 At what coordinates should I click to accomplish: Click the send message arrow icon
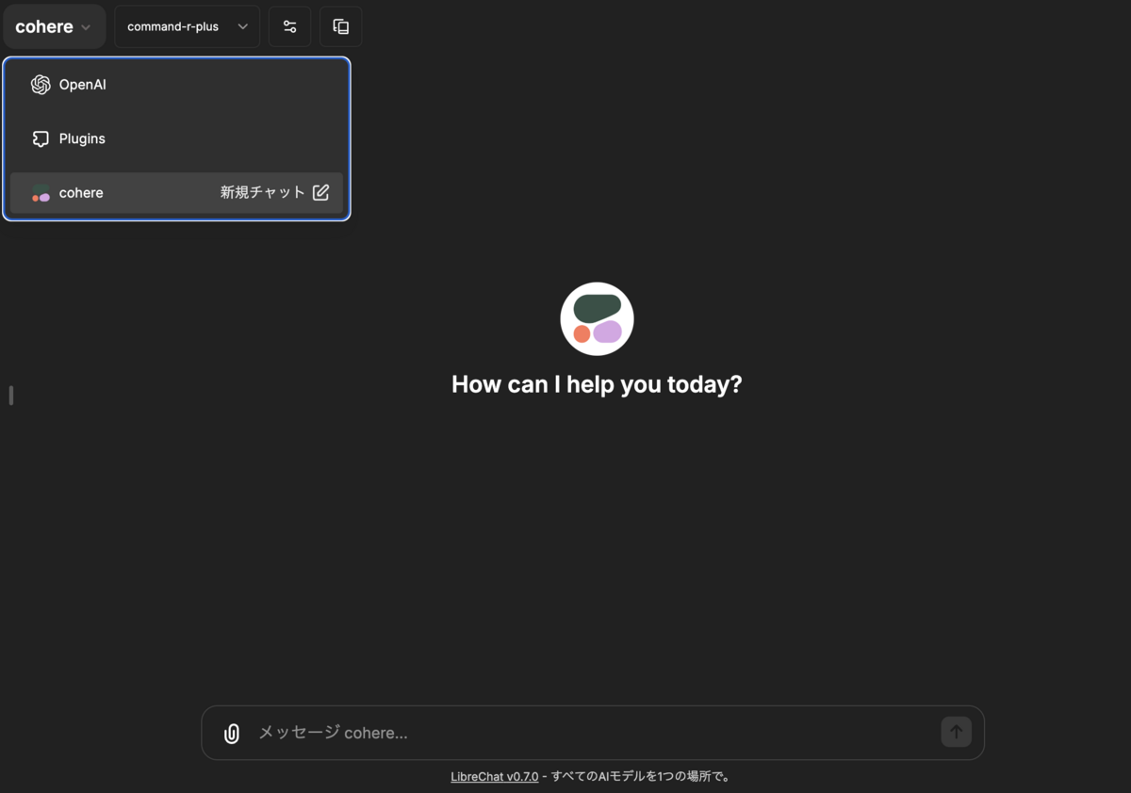[956, 732]
